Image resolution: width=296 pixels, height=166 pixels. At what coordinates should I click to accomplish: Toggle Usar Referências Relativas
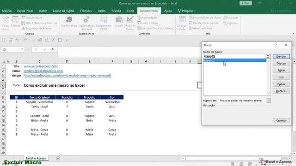point(39,23)
